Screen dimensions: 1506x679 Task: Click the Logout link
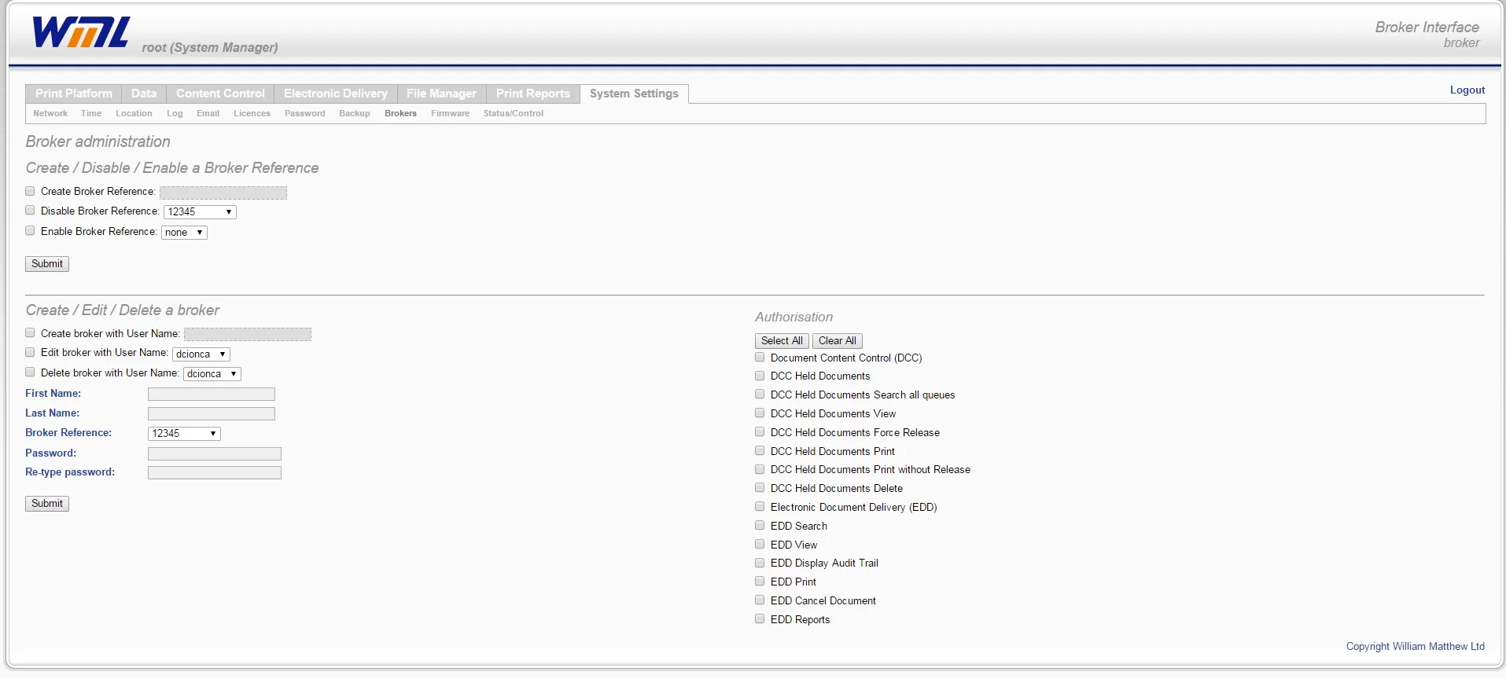coord(1467,90)
